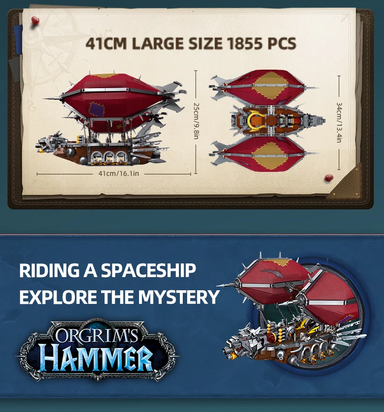Click the 41cm/16.1in width label
Image resolution: width=384 pixels, height=412 pixels.
click(x=119, y=173)
